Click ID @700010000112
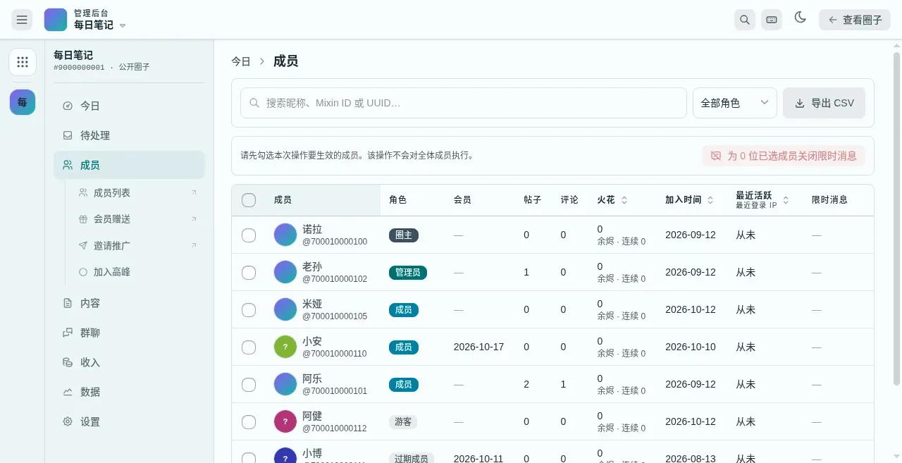Viewport: 902px width, 463px height. [335, 428]
